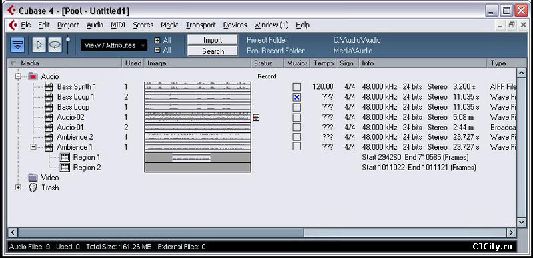533x258 pixels.
Task: Click the audition volume slider
Action: (69, 44)
